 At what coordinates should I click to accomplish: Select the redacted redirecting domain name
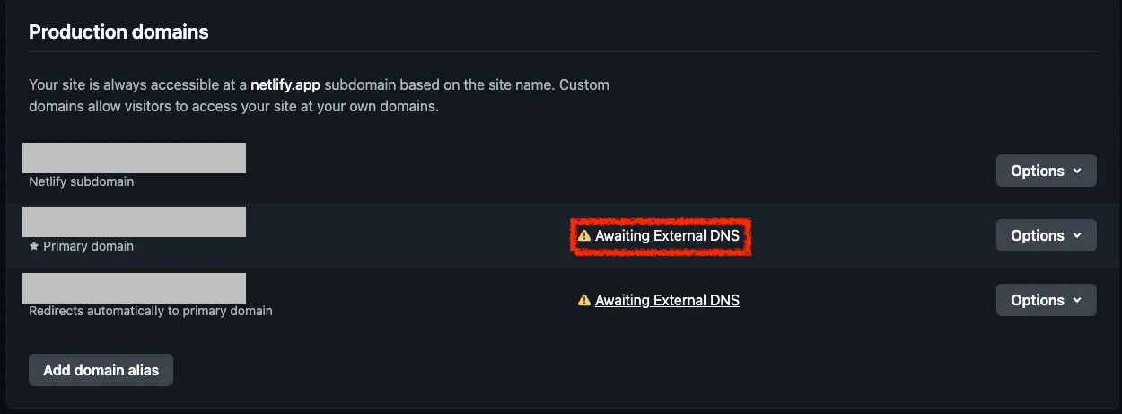[134, 288]
